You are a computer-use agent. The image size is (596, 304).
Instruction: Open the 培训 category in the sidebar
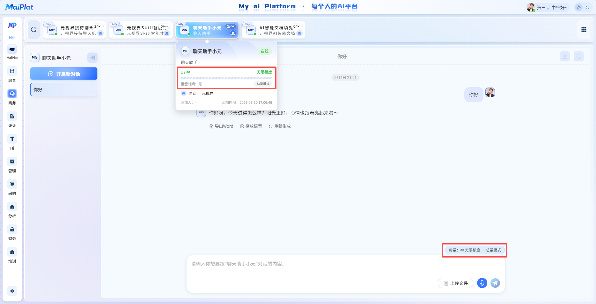tap(12, 256)
